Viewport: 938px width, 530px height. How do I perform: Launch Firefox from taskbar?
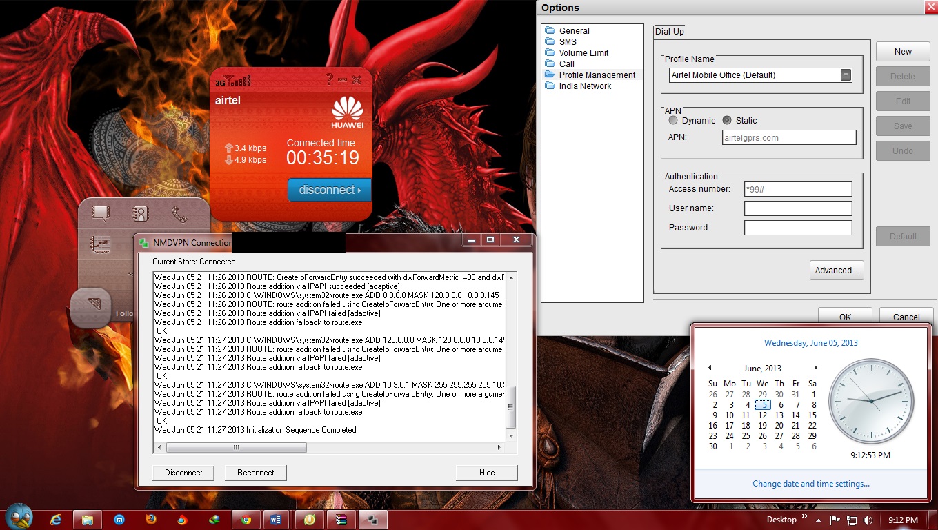pyautogui.click(x=151, y=520)
